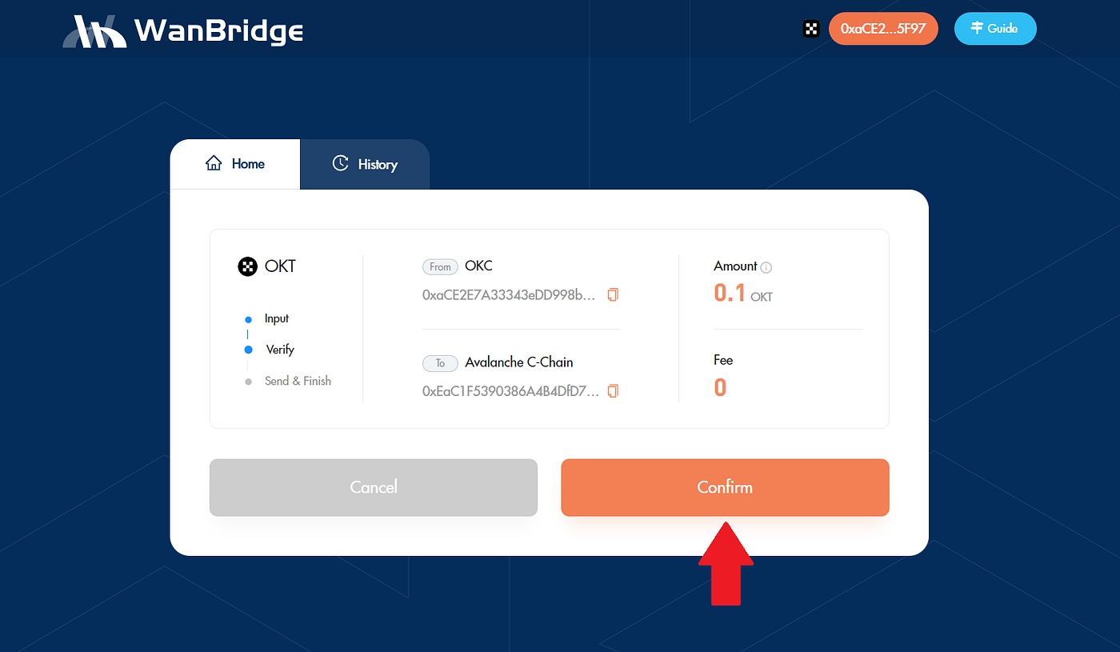Copy the To Avalanche C-Chain address
1120x652 pixels.
(613, 391)
